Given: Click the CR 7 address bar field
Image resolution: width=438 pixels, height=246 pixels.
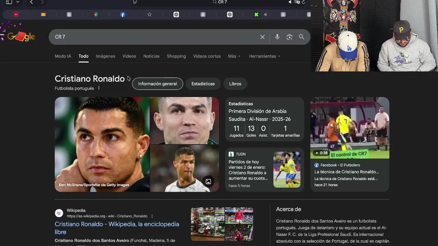Looking at the screenshot, I should coord(220,2).
